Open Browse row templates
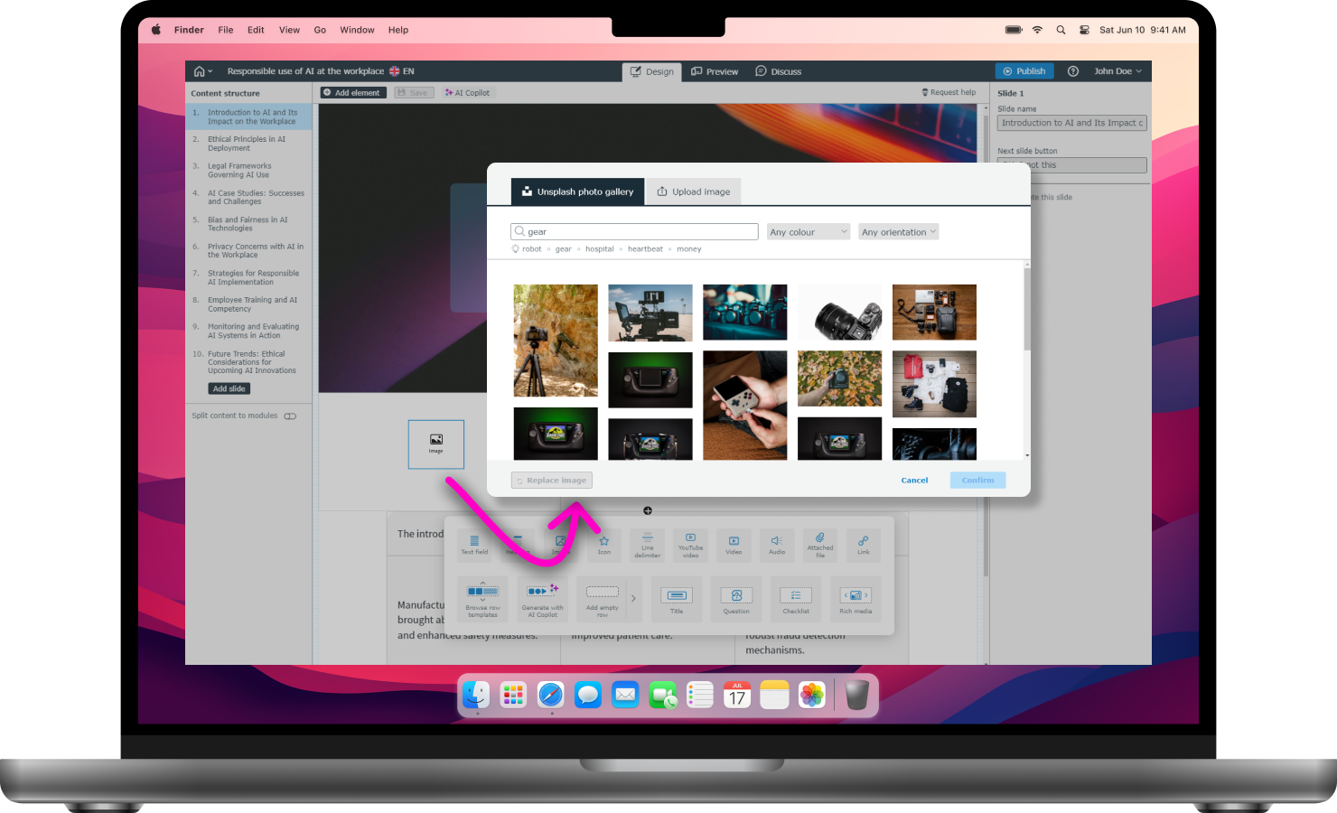Viewport: 1337px width, 813px height. (x=482, y=599)
